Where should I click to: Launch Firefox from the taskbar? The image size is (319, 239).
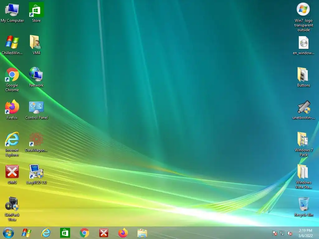coord(123,233)
